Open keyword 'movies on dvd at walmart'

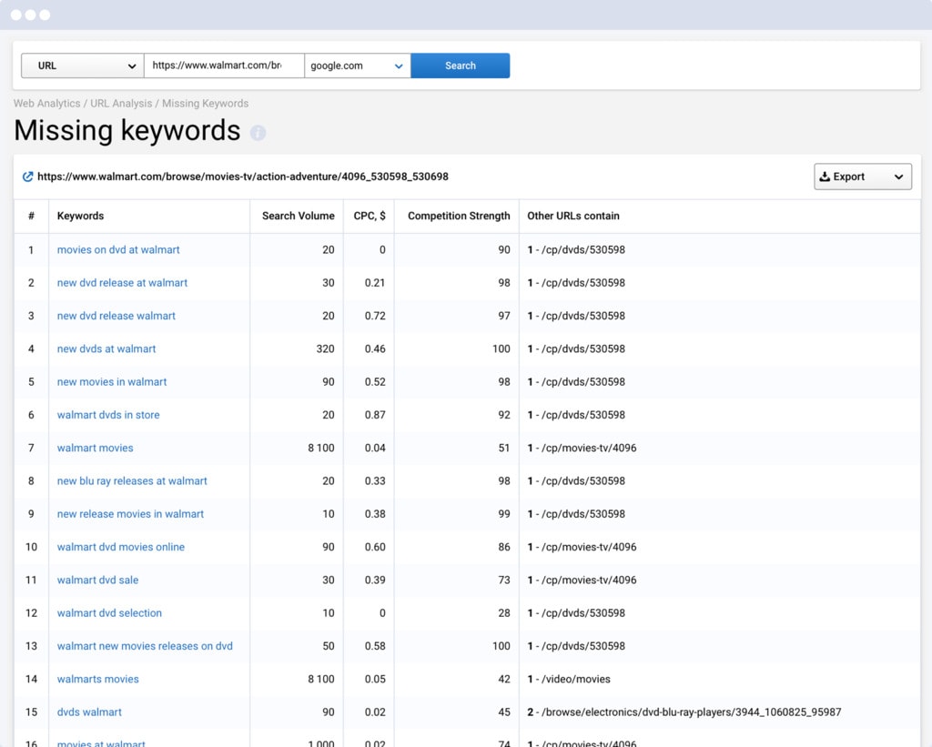tap(118, 249)
